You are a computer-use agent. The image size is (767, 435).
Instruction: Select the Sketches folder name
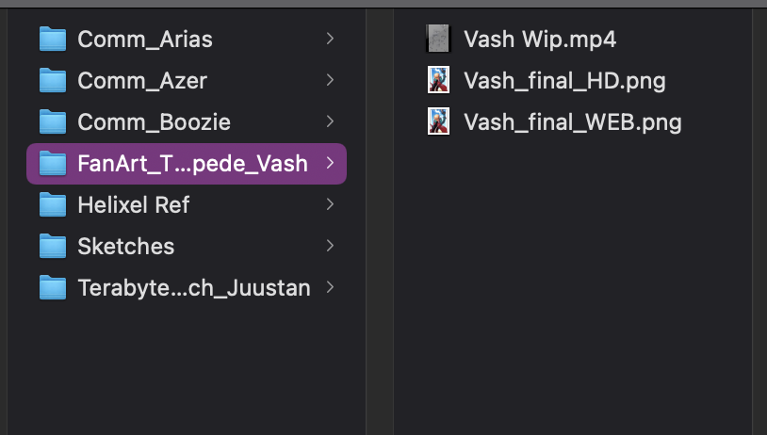click(126, 247)
